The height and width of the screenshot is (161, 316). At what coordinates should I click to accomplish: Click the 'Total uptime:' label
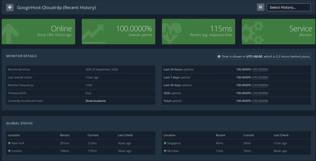173,101
